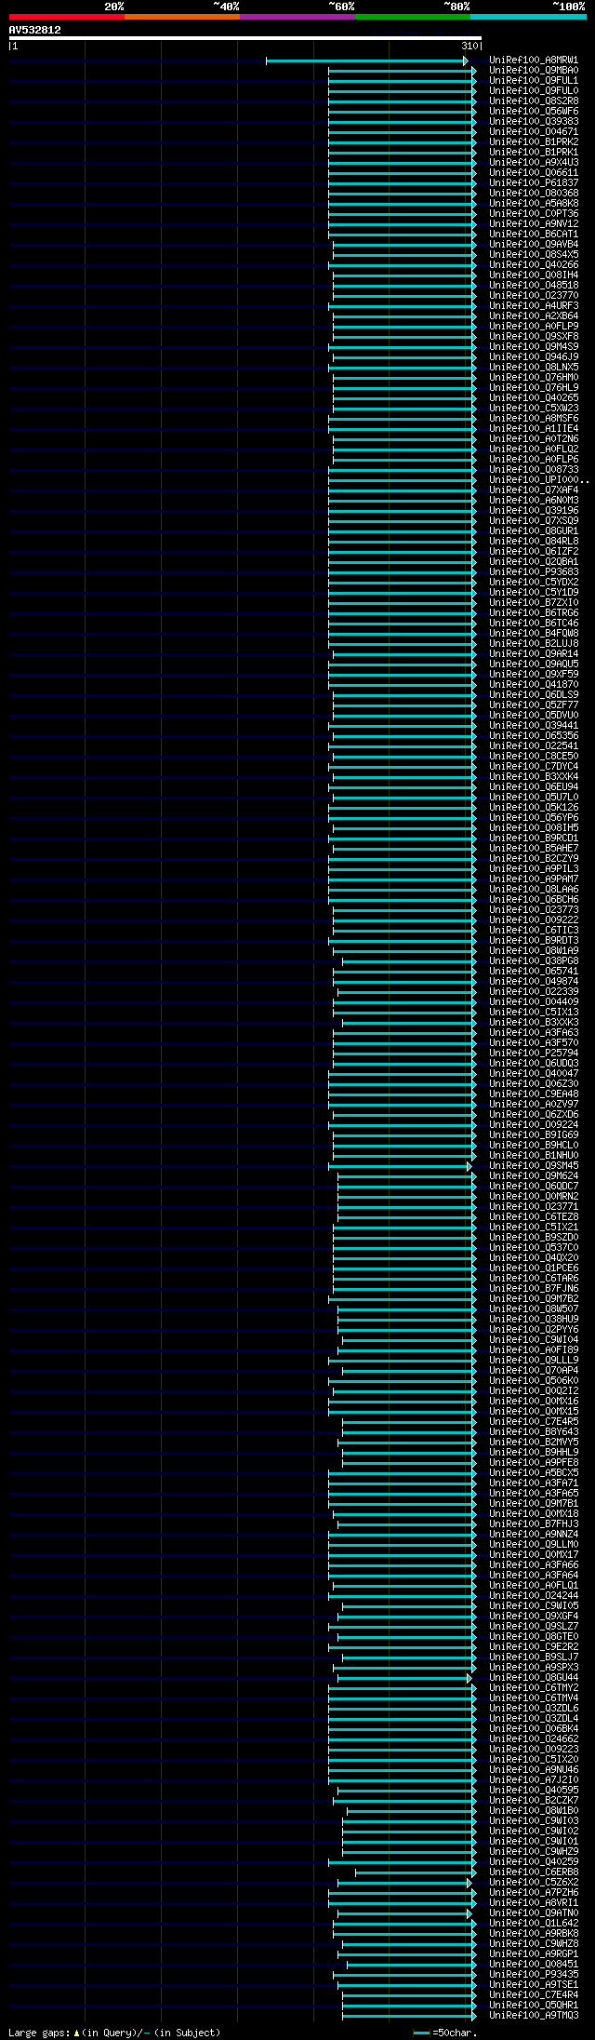Select the UniRef100_A7J2I0 label

pyautogui.click(x=534, y=1780)
